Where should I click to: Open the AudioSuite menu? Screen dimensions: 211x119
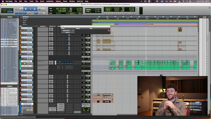pos(50,1)
